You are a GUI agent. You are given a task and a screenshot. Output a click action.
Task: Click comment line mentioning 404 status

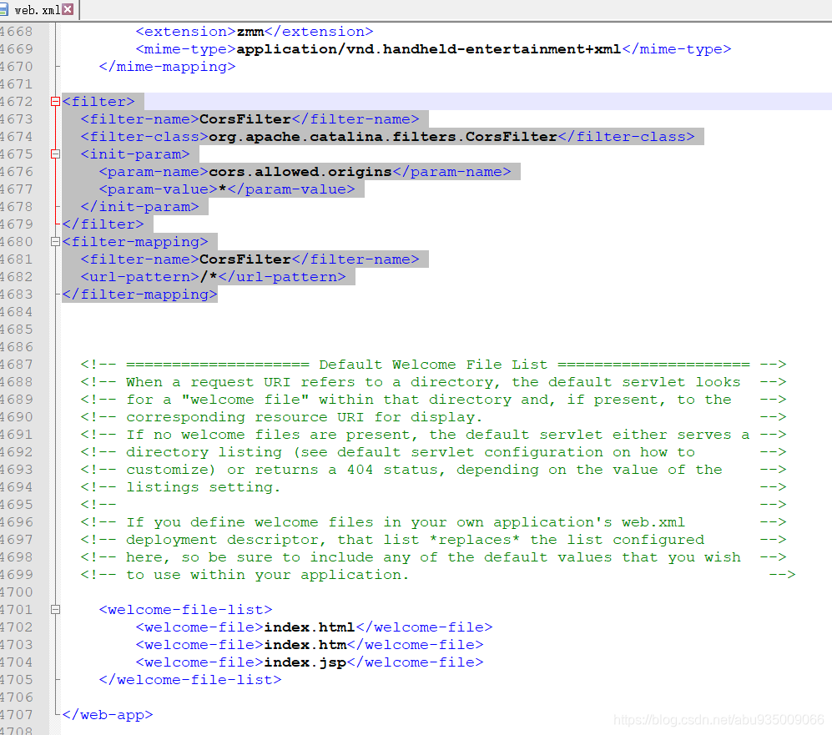click(x=433, y=470)
